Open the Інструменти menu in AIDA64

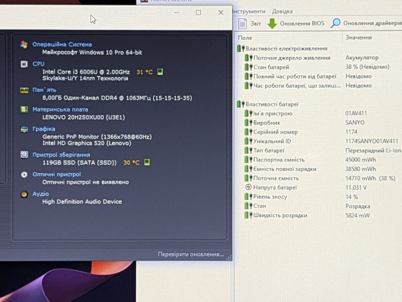[x=249, y=12]
